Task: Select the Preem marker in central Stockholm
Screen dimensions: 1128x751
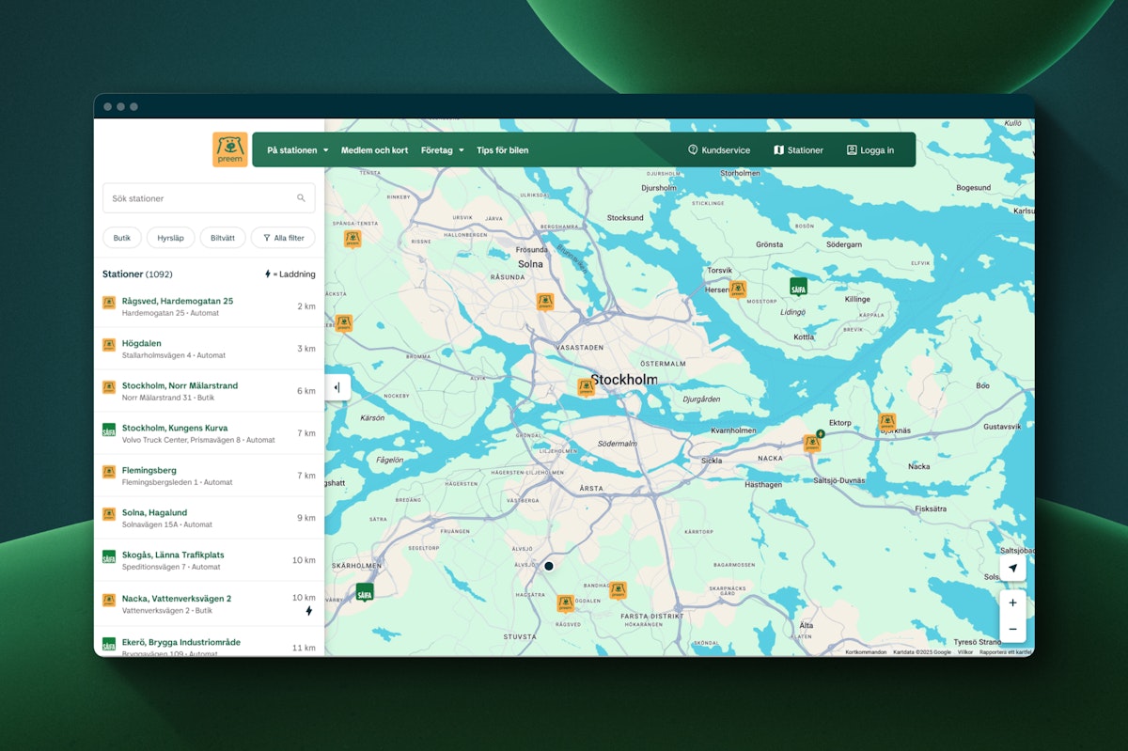Action: coord(586,386)
